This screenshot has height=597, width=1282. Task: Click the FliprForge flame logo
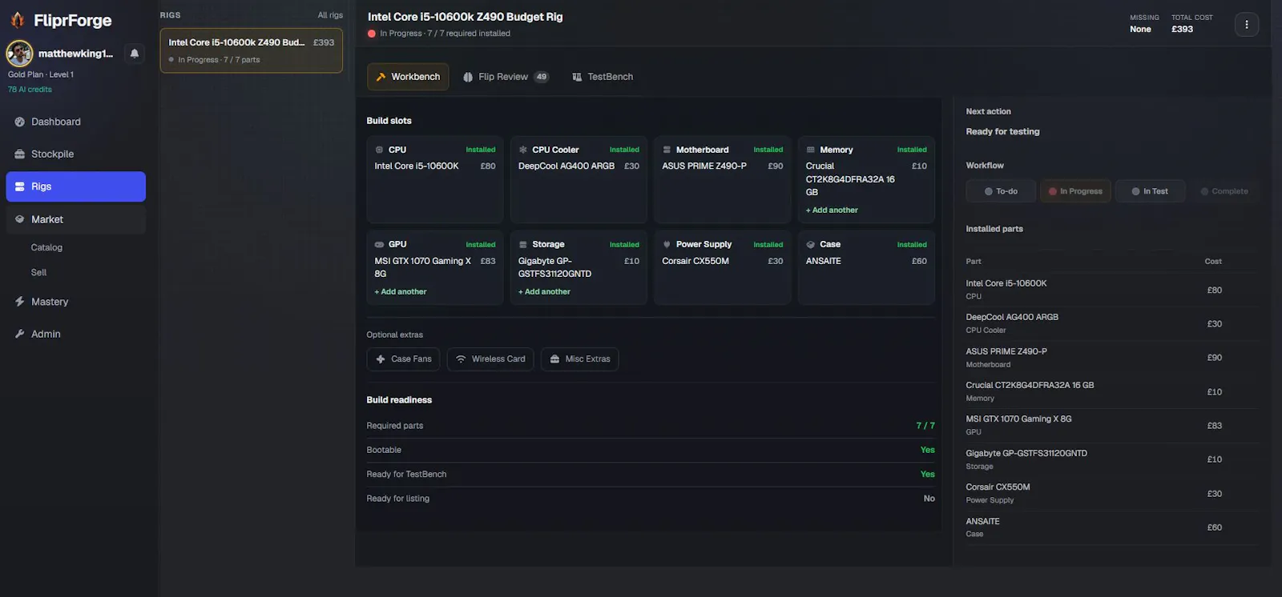[x=18, y=20]
